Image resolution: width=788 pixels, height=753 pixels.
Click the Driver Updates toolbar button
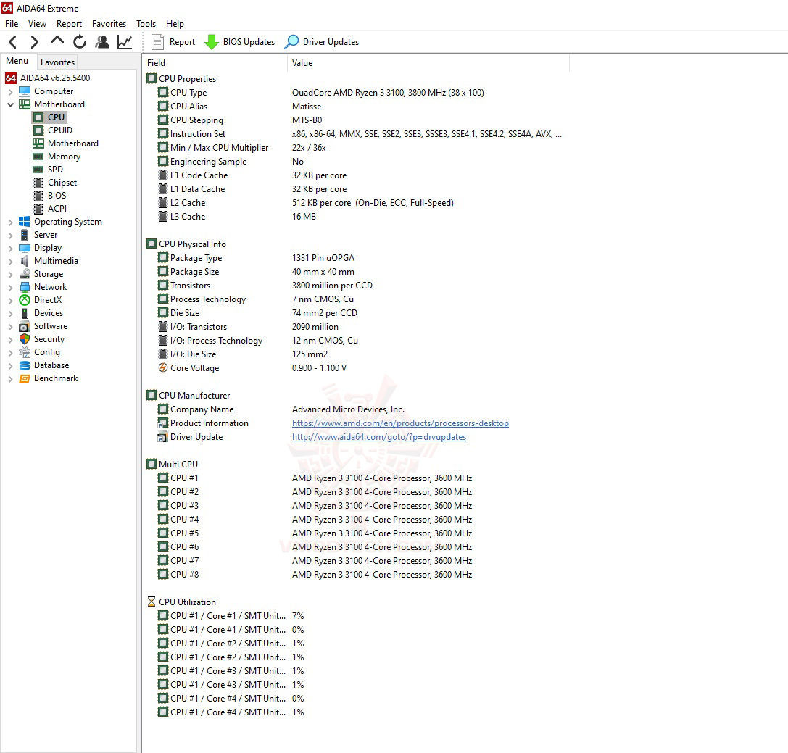click(x=322, y=42)
